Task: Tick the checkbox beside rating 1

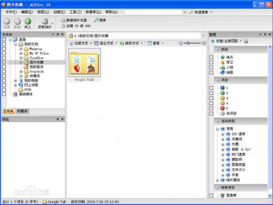Action: [x=211, y=88]
